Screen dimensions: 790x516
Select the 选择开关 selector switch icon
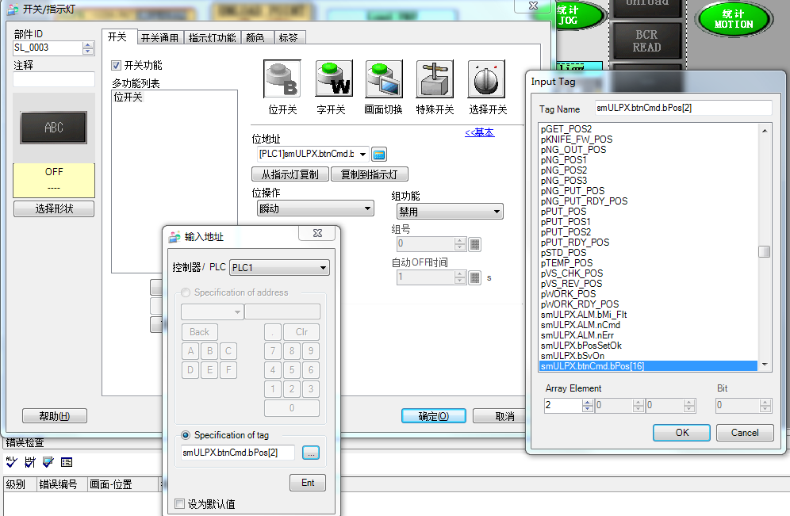point(487,79)
